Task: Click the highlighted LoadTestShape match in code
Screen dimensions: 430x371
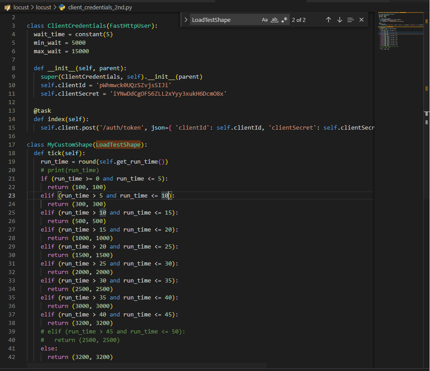Action: (x=118, y=144)
